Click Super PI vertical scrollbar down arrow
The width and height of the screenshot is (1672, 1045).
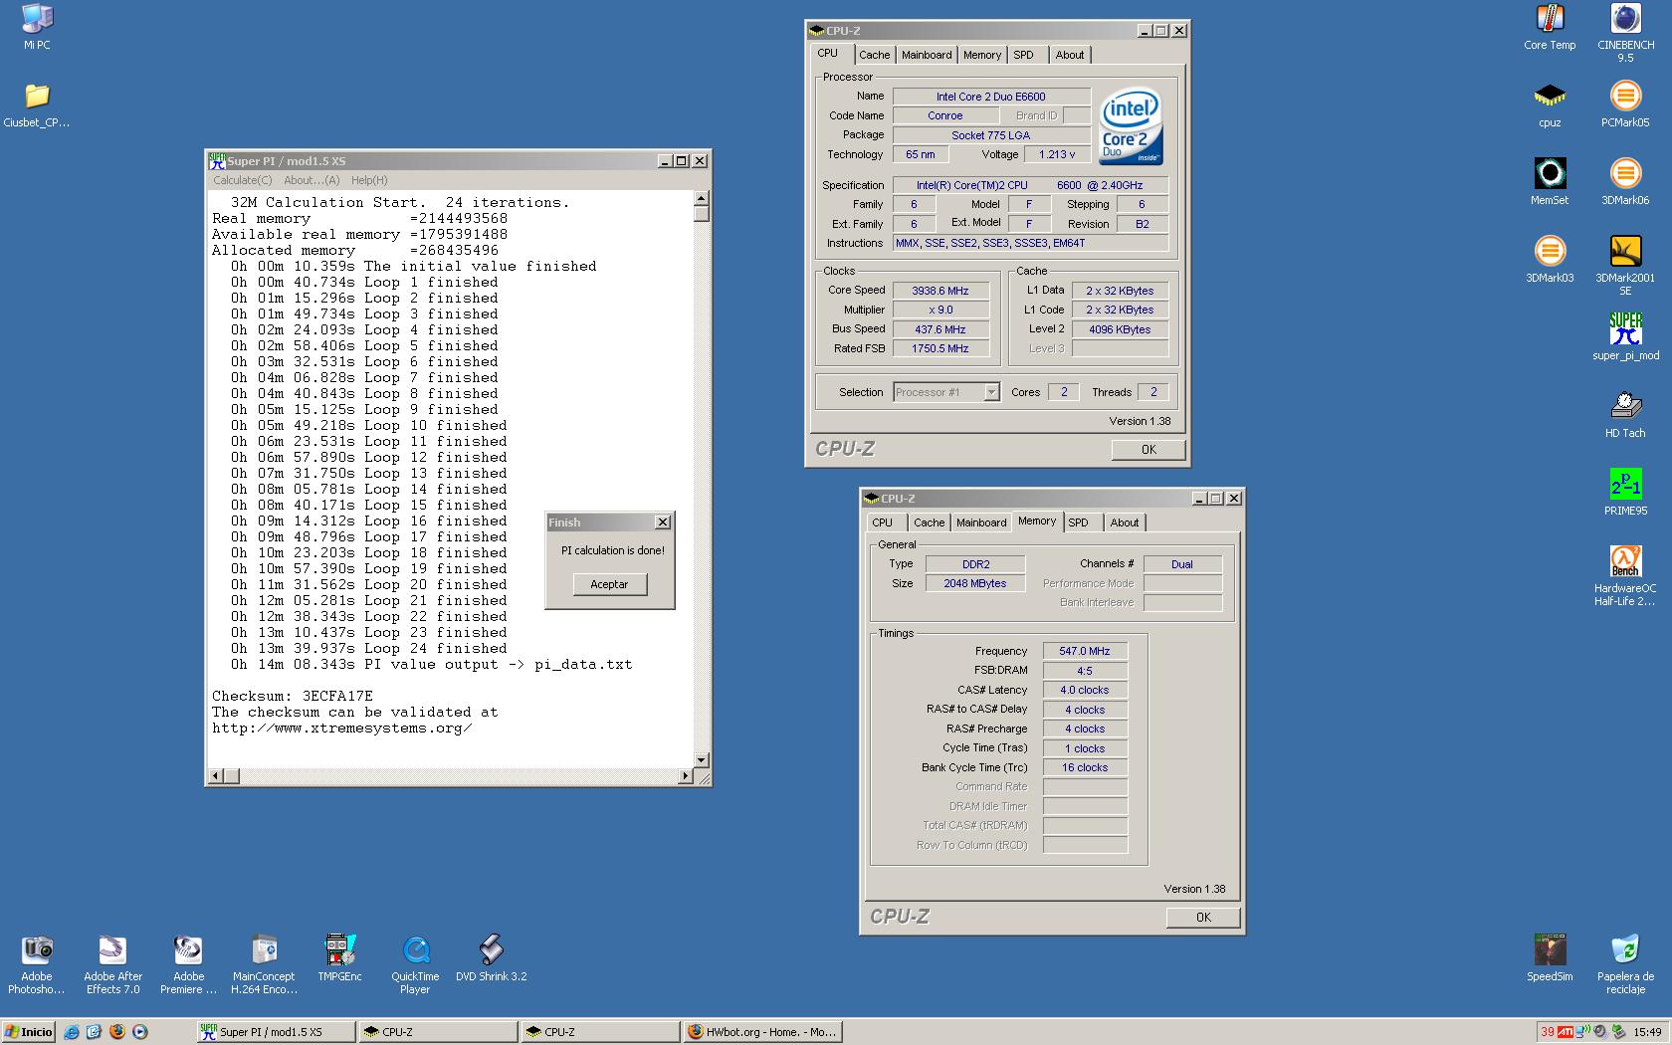pos(701,760)
